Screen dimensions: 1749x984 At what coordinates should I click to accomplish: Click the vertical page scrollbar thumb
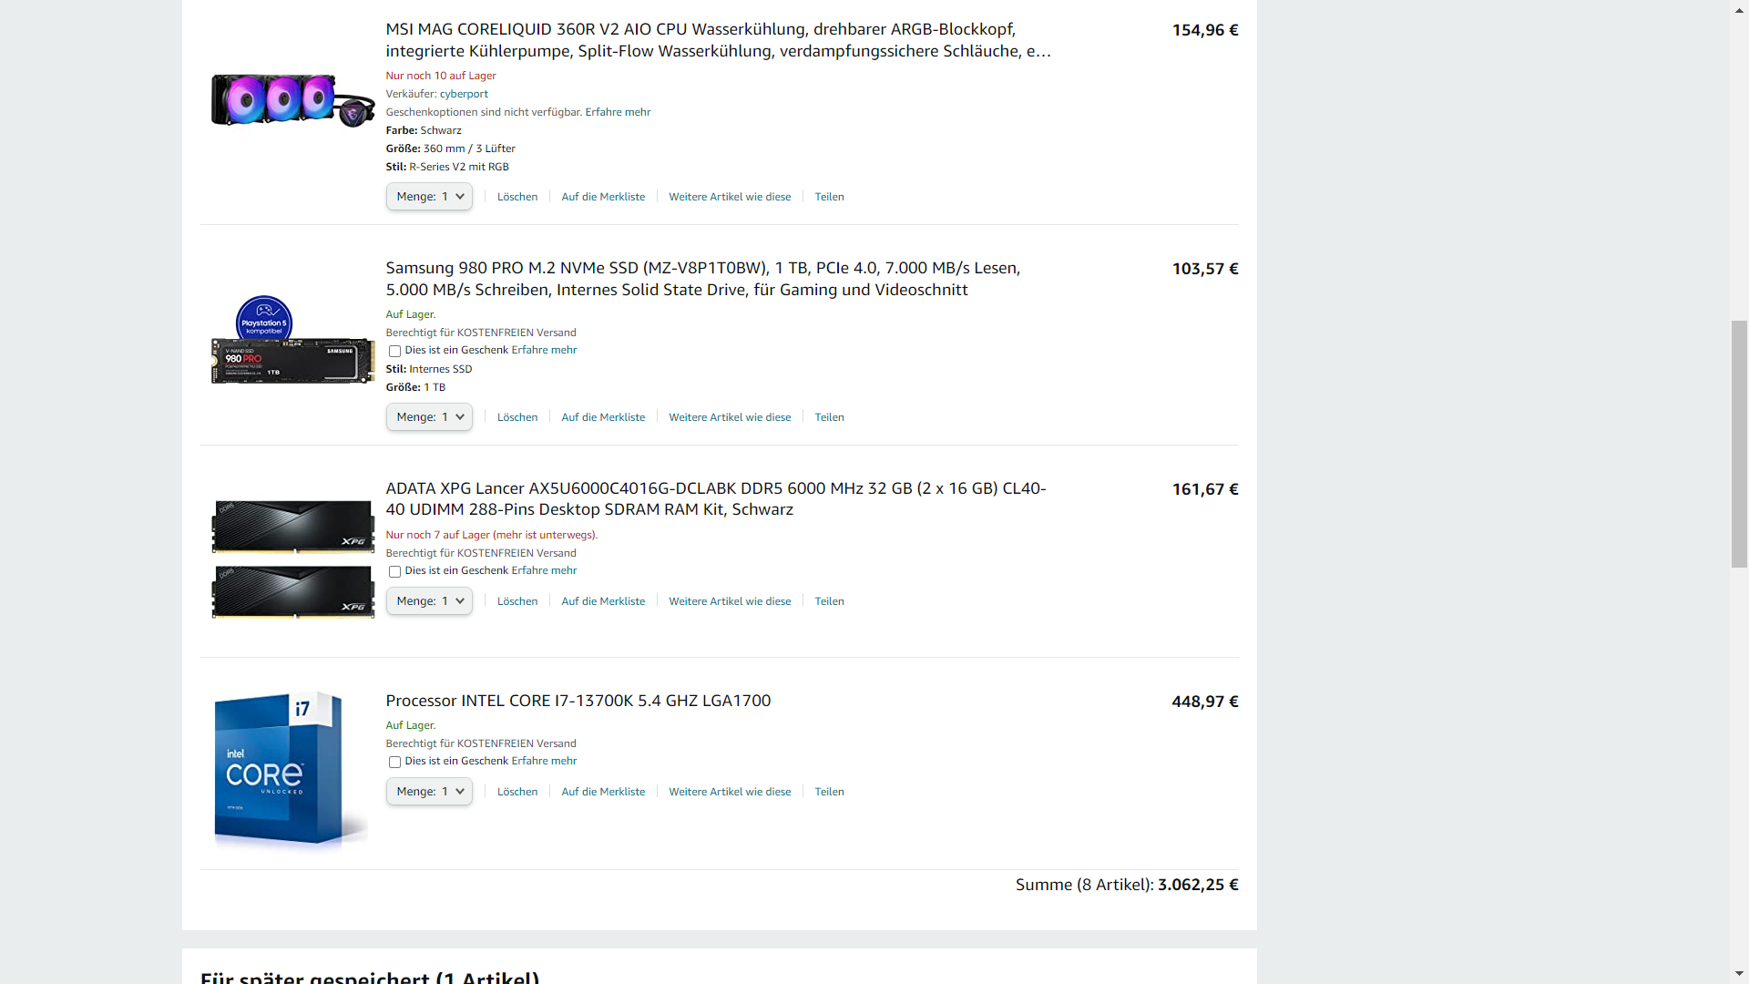click(1739, 444)
